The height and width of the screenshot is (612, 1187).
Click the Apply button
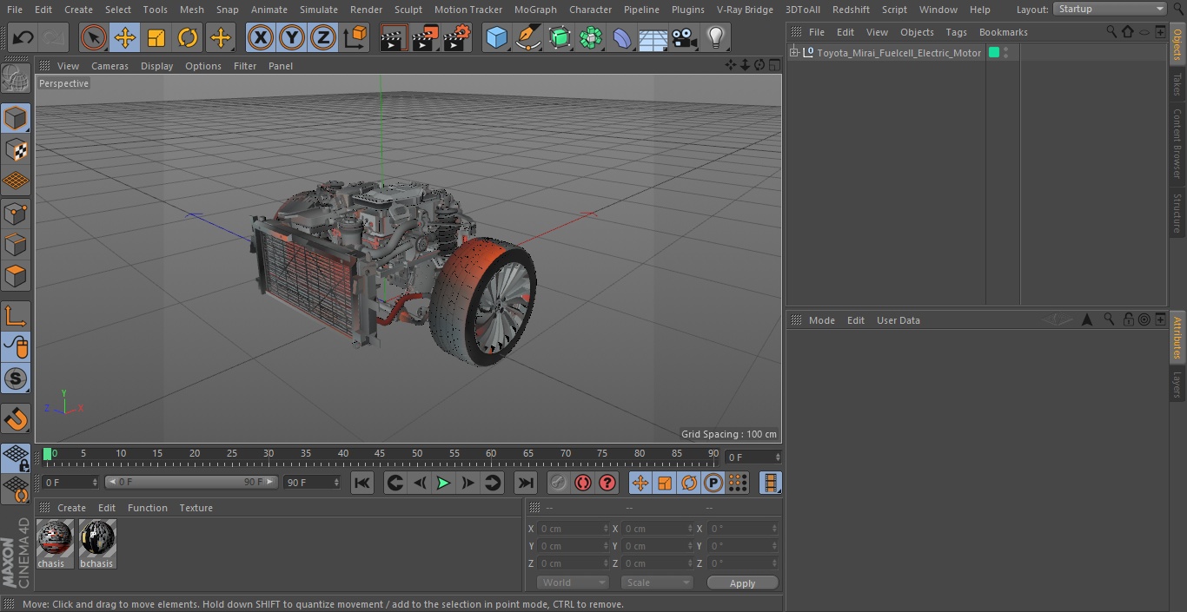pos(742,582)
